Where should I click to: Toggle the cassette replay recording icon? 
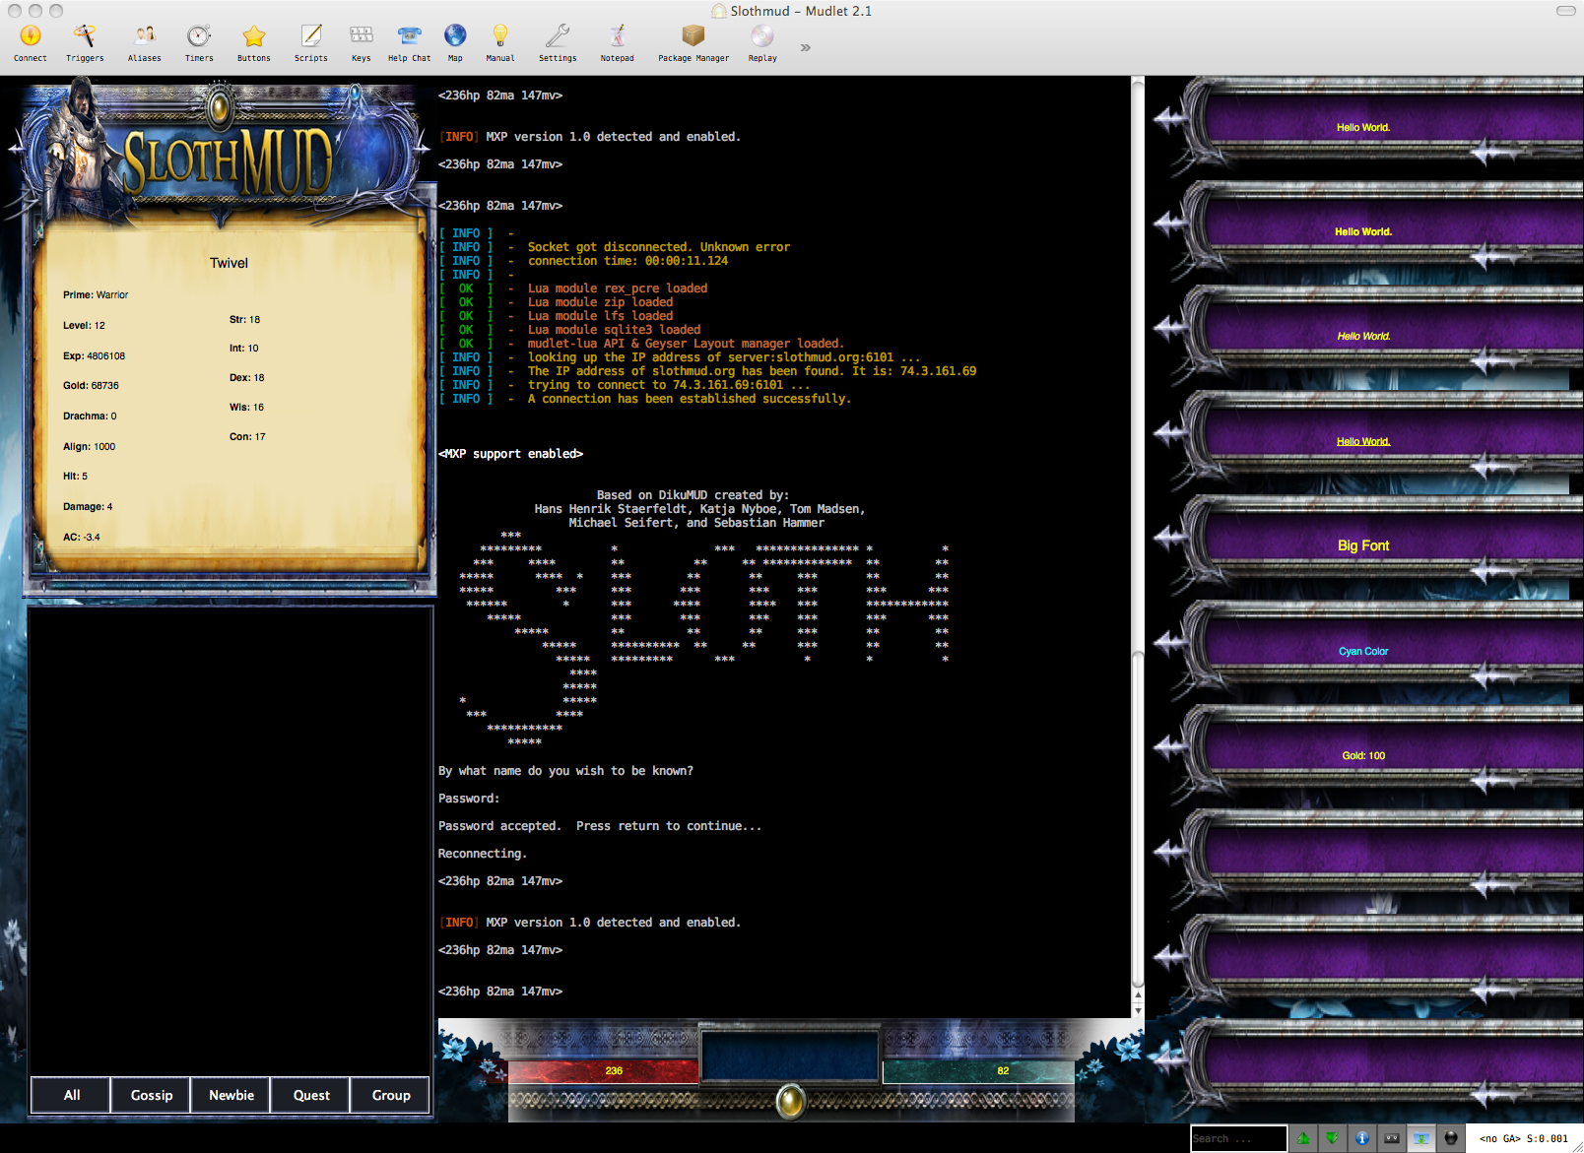(x=1392, y=1138)
